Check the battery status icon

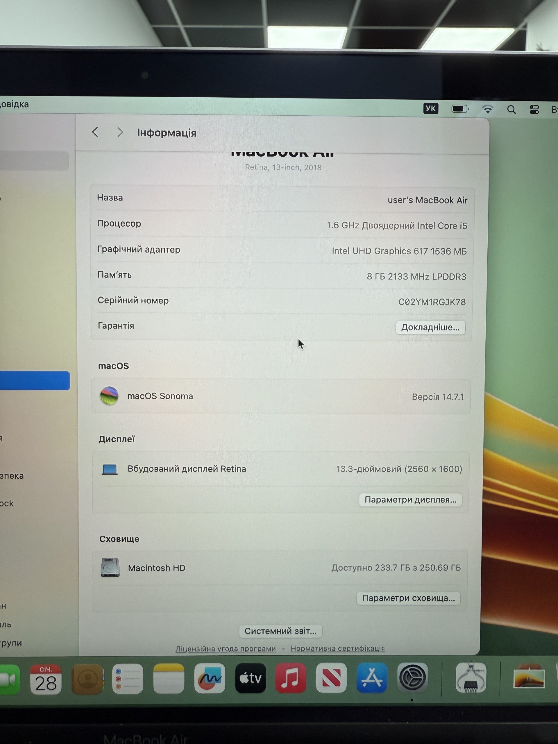460,109
